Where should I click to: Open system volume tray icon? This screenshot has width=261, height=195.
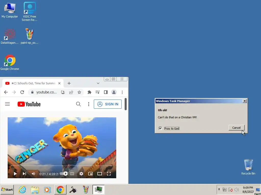(237, 189)
